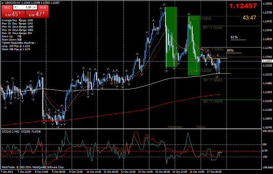The image size is (273, 174).
Task: Click the 'yLow: 1.12259' label
Action: click(200, 71)
